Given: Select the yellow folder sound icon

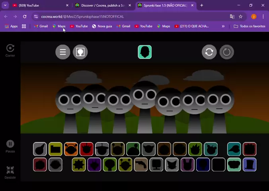Looking at the screenshot, I should tap(55, 149).
